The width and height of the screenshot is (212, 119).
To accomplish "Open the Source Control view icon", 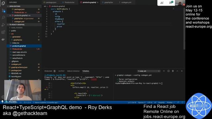I will [x=3, y=10].
